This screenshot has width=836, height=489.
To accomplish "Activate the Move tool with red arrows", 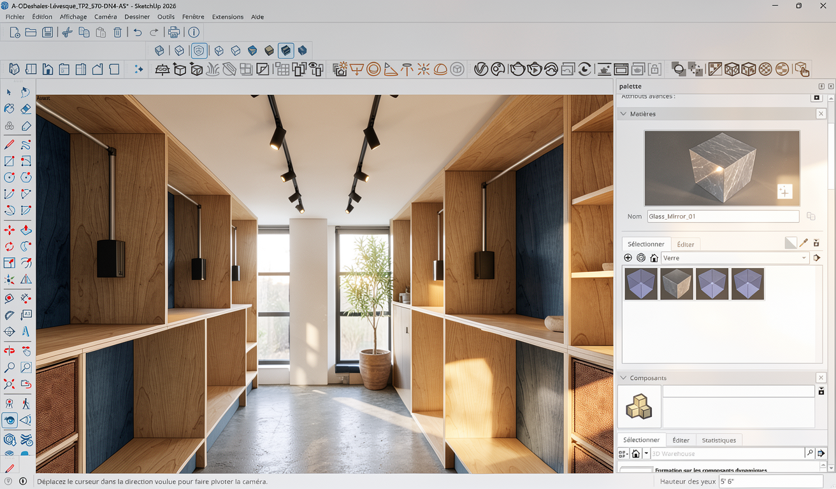I will pyautogui.click(x=9, y=230).
